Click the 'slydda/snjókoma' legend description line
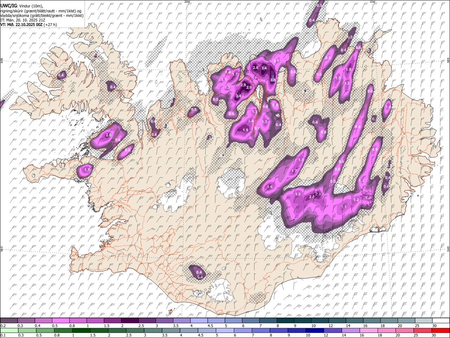This screenshot has height=338, width=450. point(42,15)
